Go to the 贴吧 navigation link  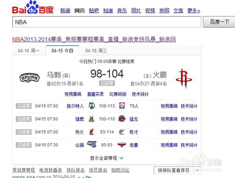[x=94, y=11]
